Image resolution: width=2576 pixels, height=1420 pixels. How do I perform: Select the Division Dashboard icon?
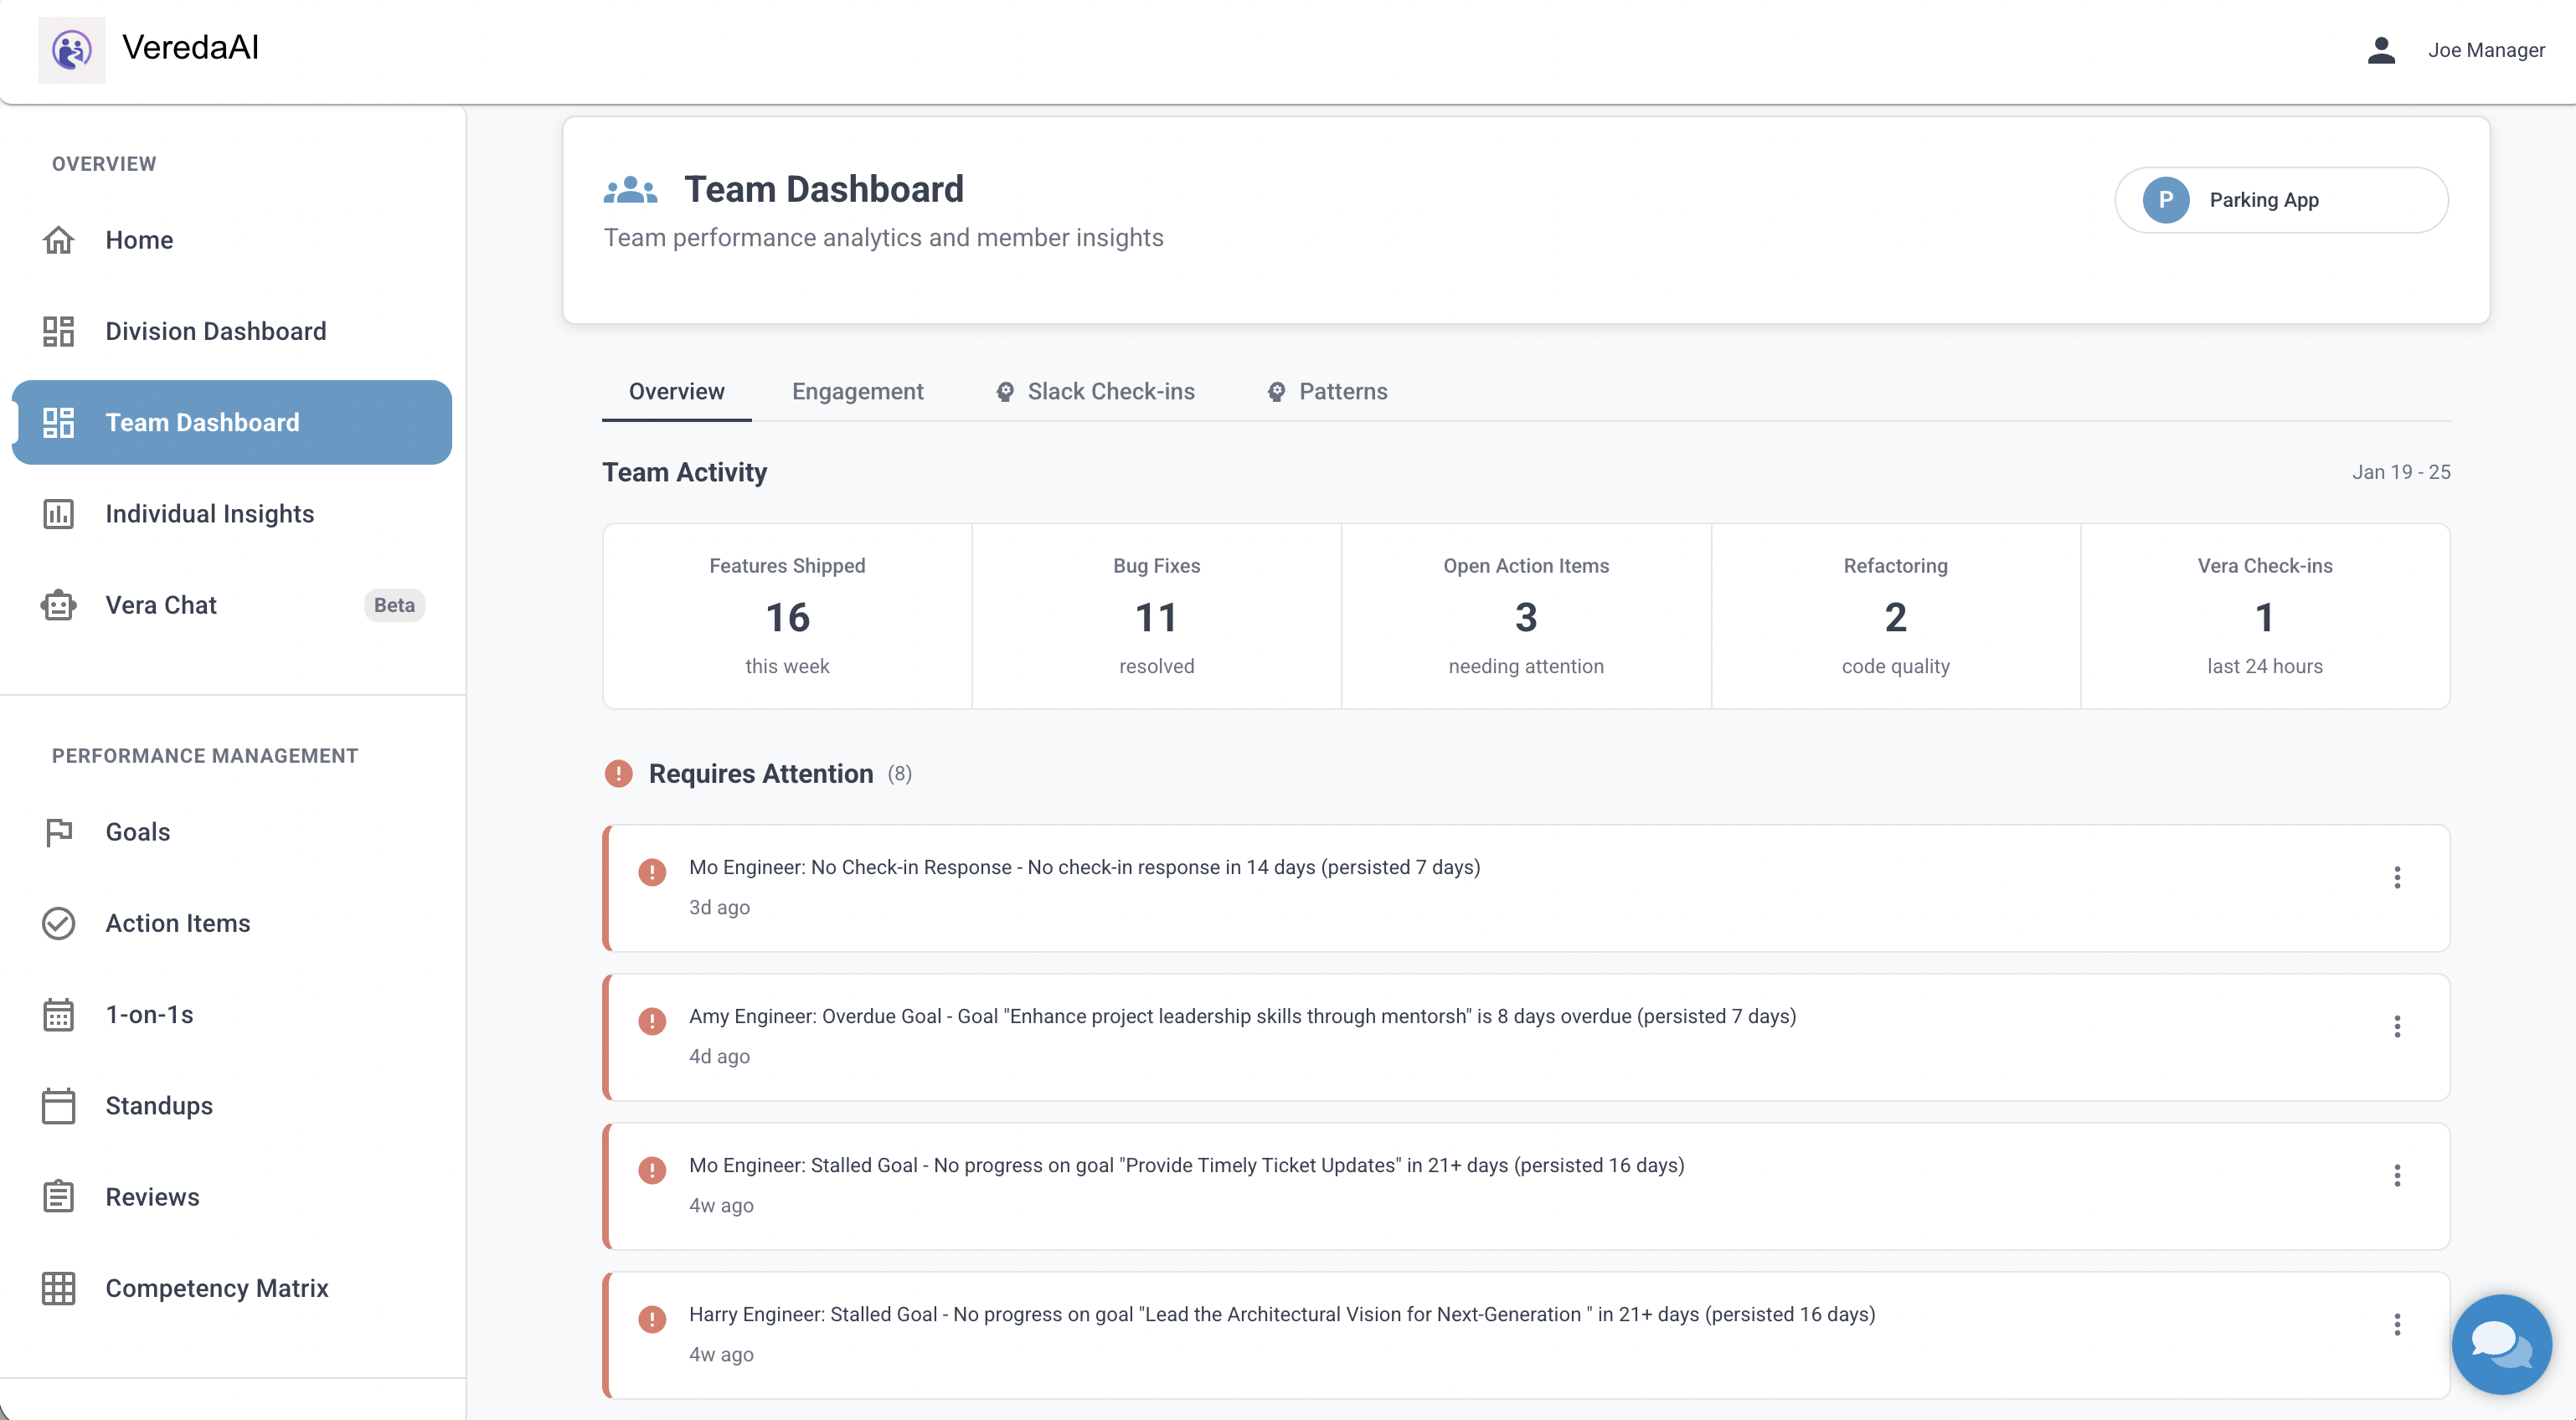pyautogui.click(x=58, y=331)
